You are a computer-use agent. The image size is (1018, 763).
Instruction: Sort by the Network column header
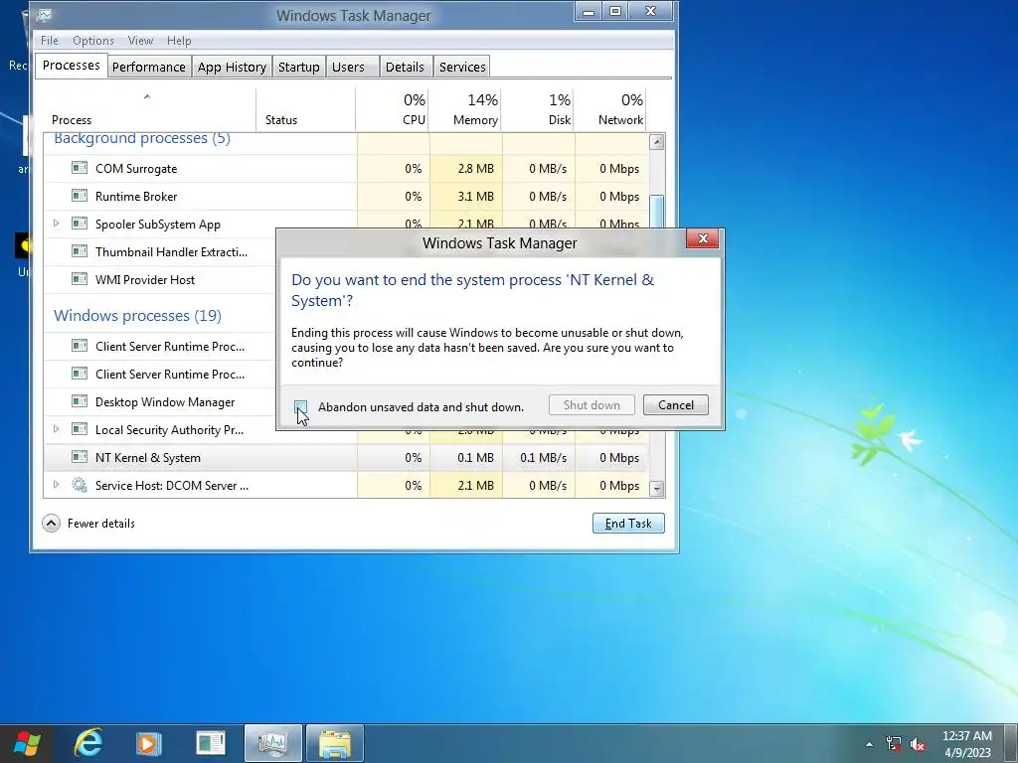click(611, 109)
